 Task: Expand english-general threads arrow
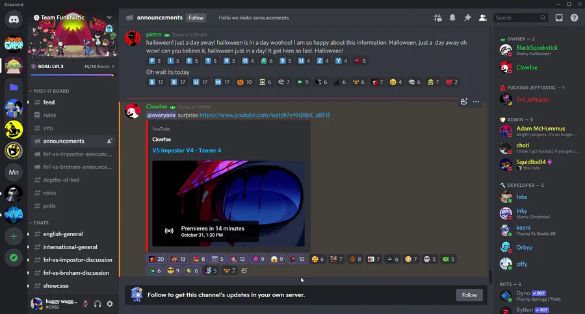(x=28, y=234)
